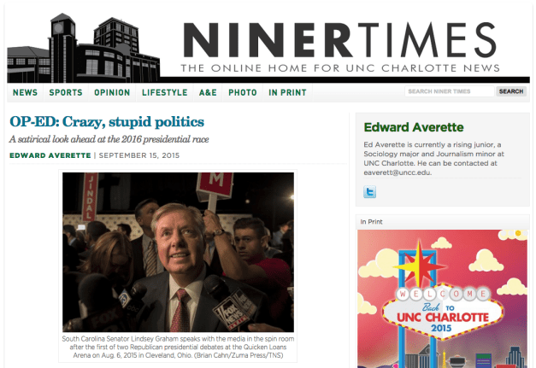Open the OP-ED Crazy, stupid politics headline
Image resolution: width=536 pixels, height=368 pixels.
(x=107, y=121)
